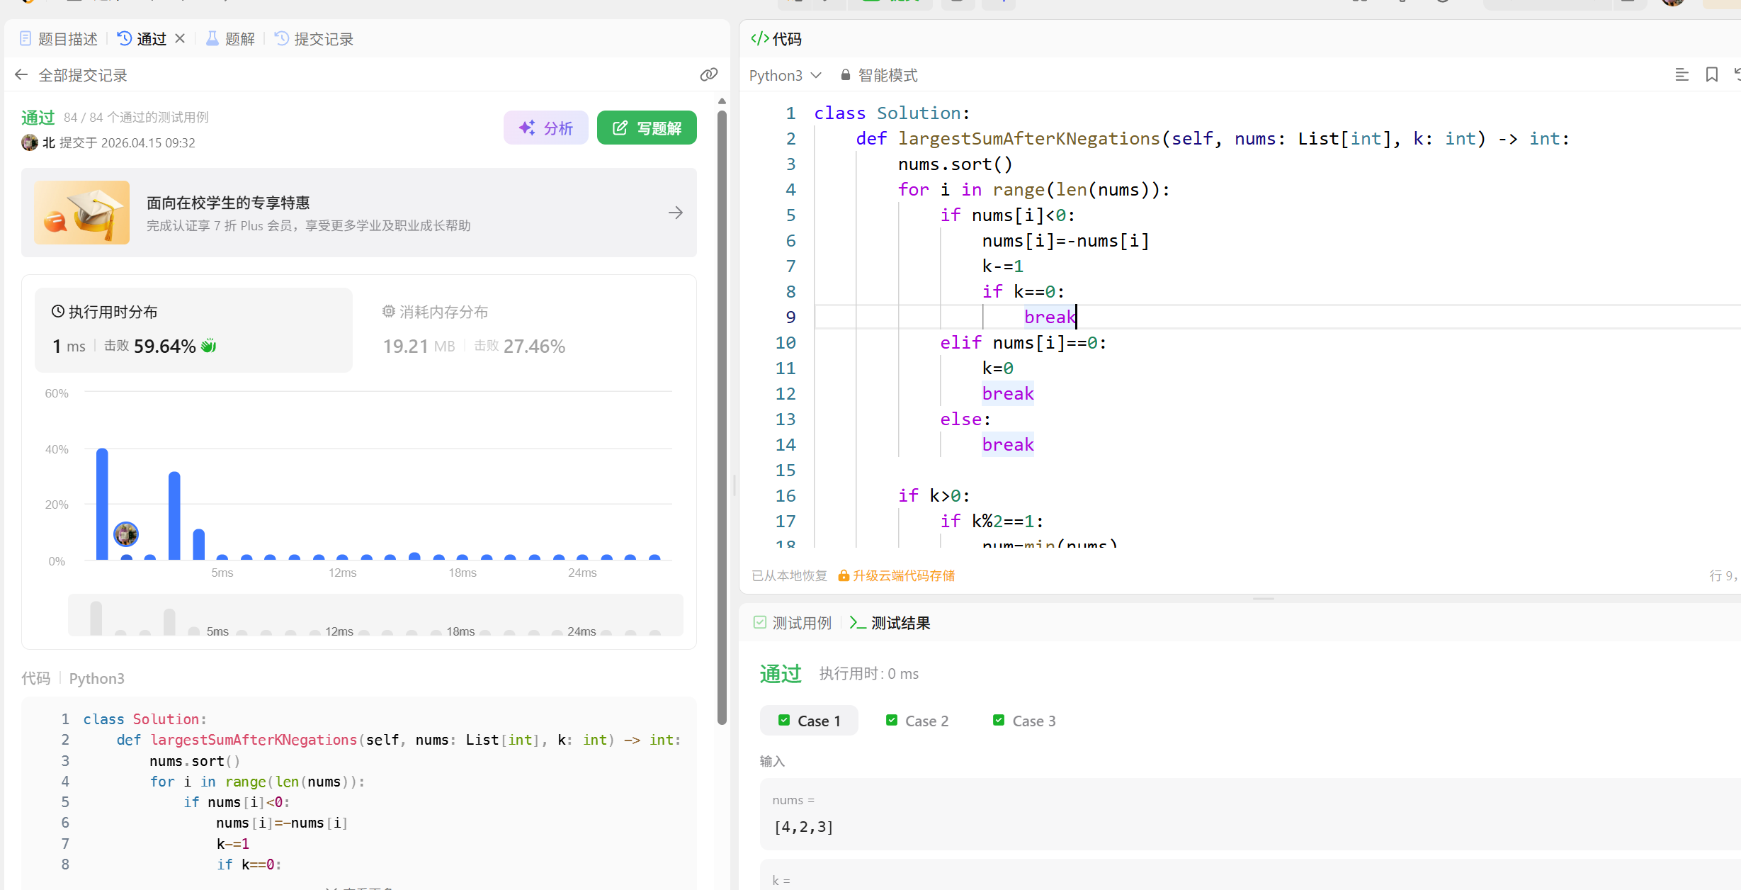
Task: Select the Case 2 test case
Action: tap(917, 721)
